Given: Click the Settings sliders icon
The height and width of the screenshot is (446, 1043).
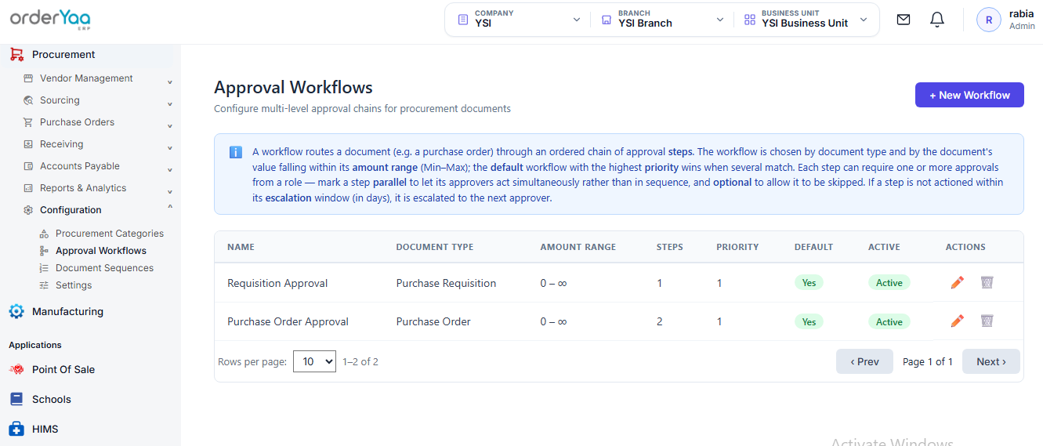Looking at the screenshot, I should (x=44, y=285).
